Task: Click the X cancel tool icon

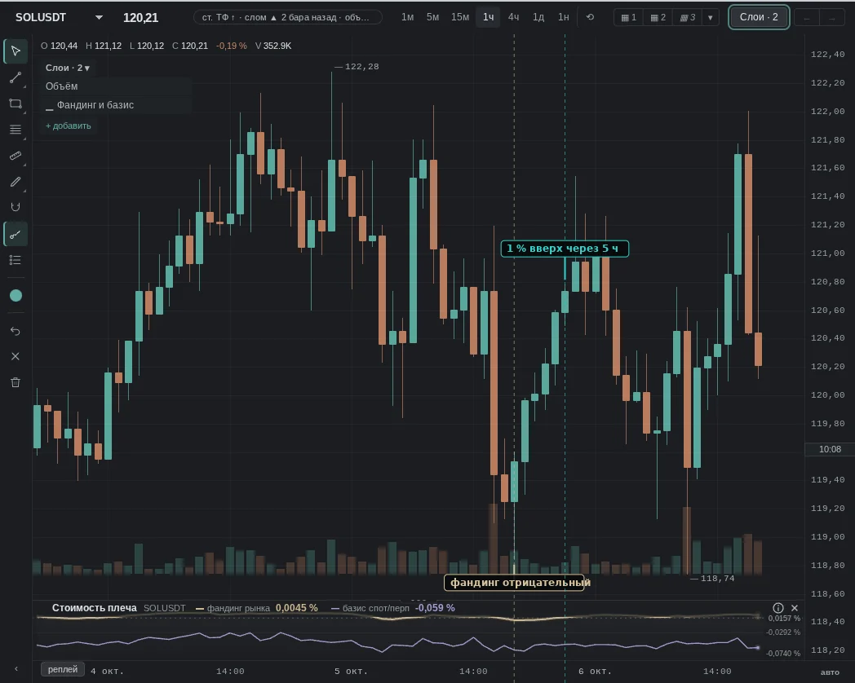Action: point(16,356)
